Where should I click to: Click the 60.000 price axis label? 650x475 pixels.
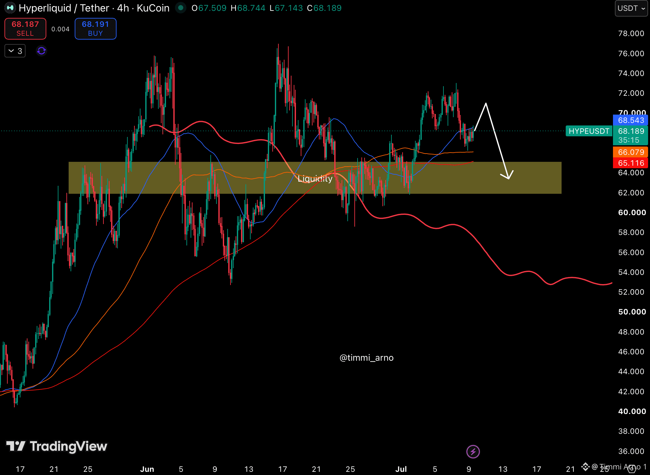(x=632, y=212)
